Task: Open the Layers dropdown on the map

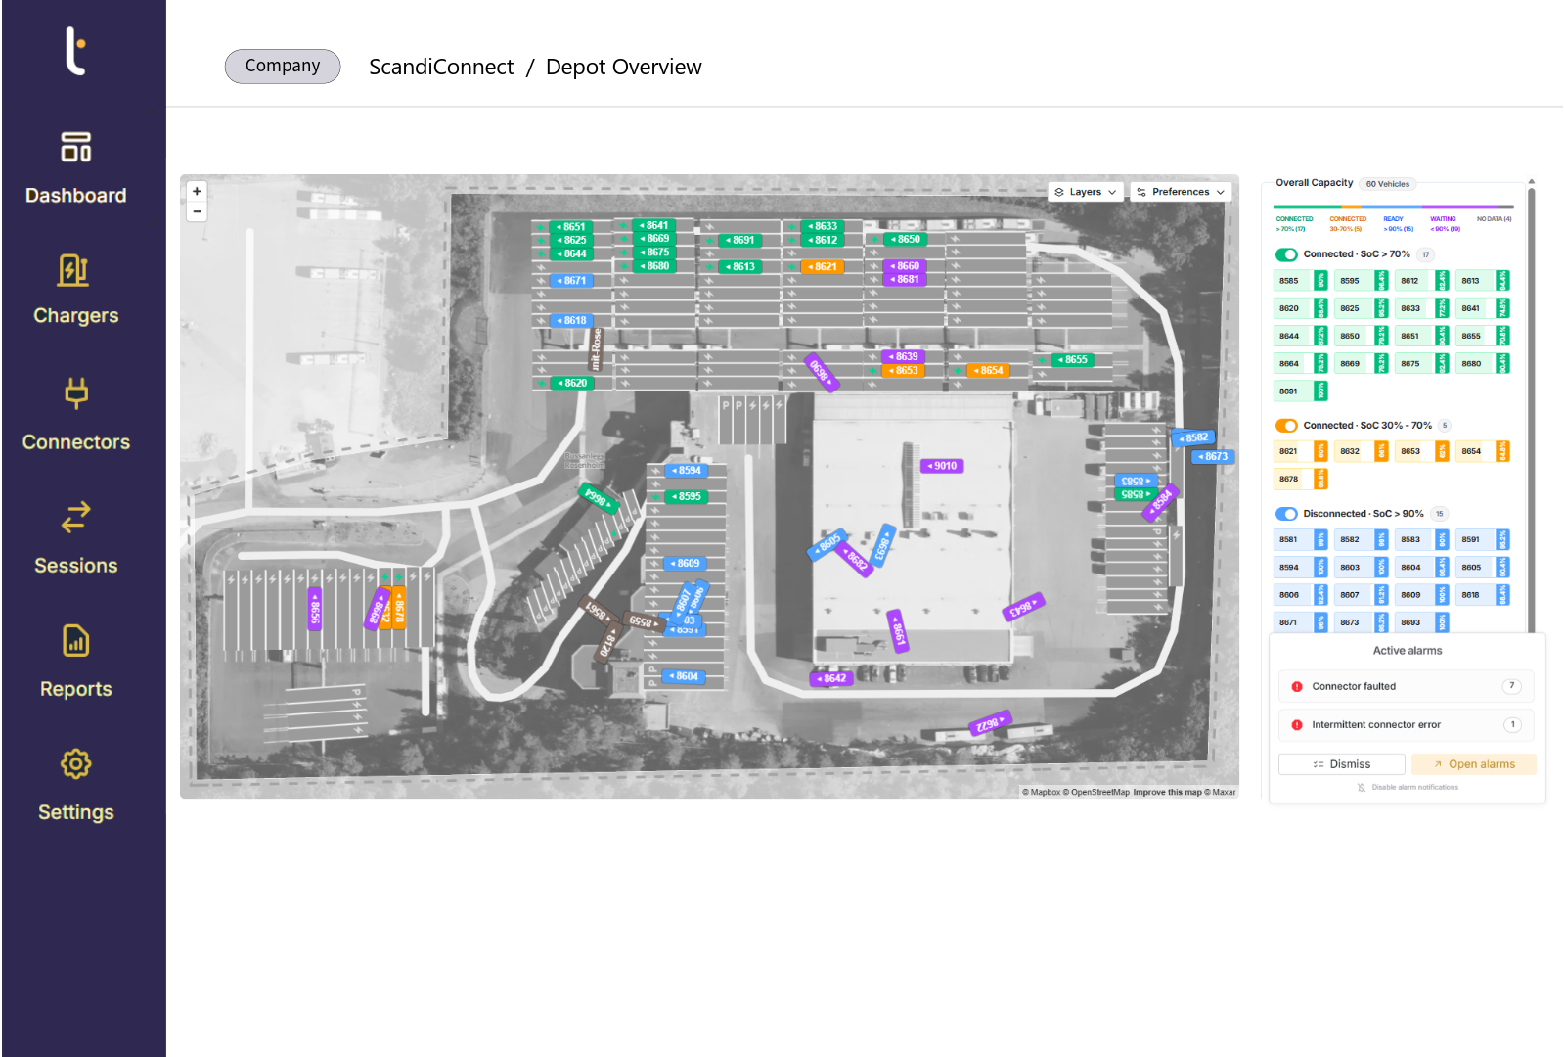Action: (1084, 191)
